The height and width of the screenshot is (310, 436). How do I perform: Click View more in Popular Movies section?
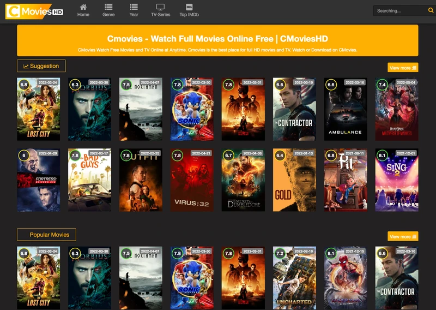coord(403,236)
